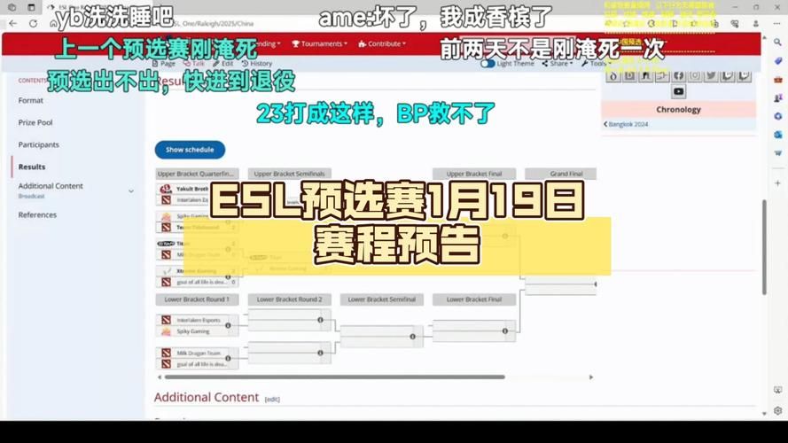Select Results in the contents sidebar

tap(32, 167)
